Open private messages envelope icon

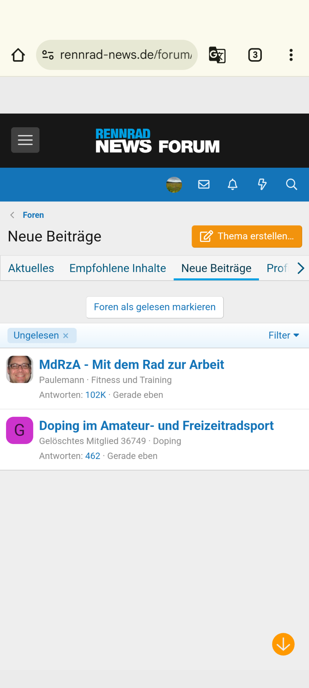(x=204, y=185)
